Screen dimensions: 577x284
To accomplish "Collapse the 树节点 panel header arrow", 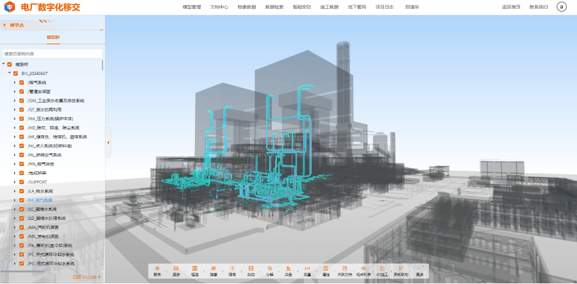I will click(5, 25).
